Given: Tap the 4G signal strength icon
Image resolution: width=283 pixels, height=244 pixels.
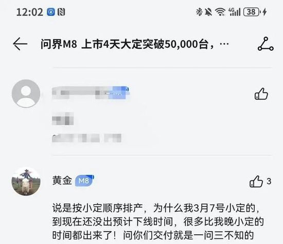Looking at the screenshot, I should 234,12.
